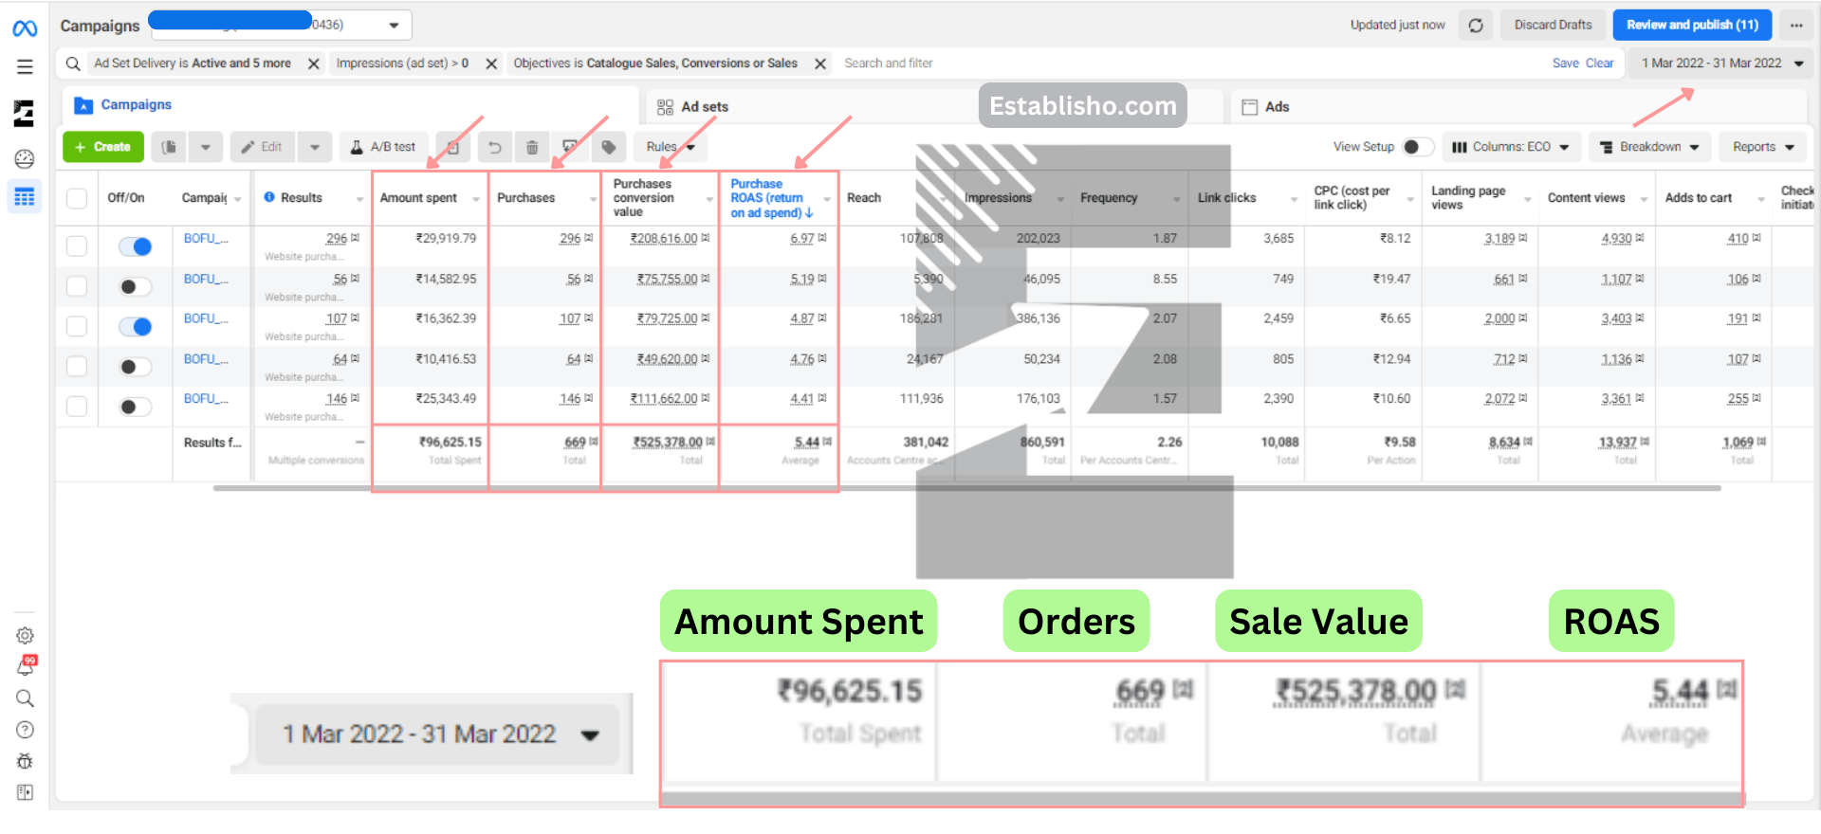Expand the Breakdown dropdown
Screen dimensions: 1821x834
click(1649, 147)
